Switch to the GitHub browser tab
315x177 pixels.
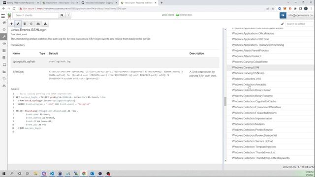(x=99, y=3)
